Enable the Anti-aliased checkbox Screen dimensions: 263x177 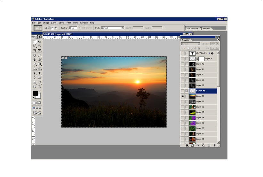click(80, 28)
